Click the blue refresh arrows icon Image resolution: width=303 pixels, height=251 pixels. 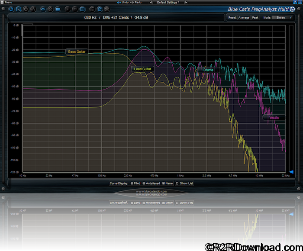pos(100,9)
